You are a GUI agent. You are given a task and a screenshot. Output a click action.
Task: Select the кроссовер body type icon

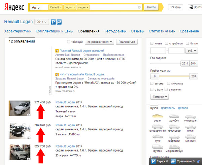coord(174,127)
